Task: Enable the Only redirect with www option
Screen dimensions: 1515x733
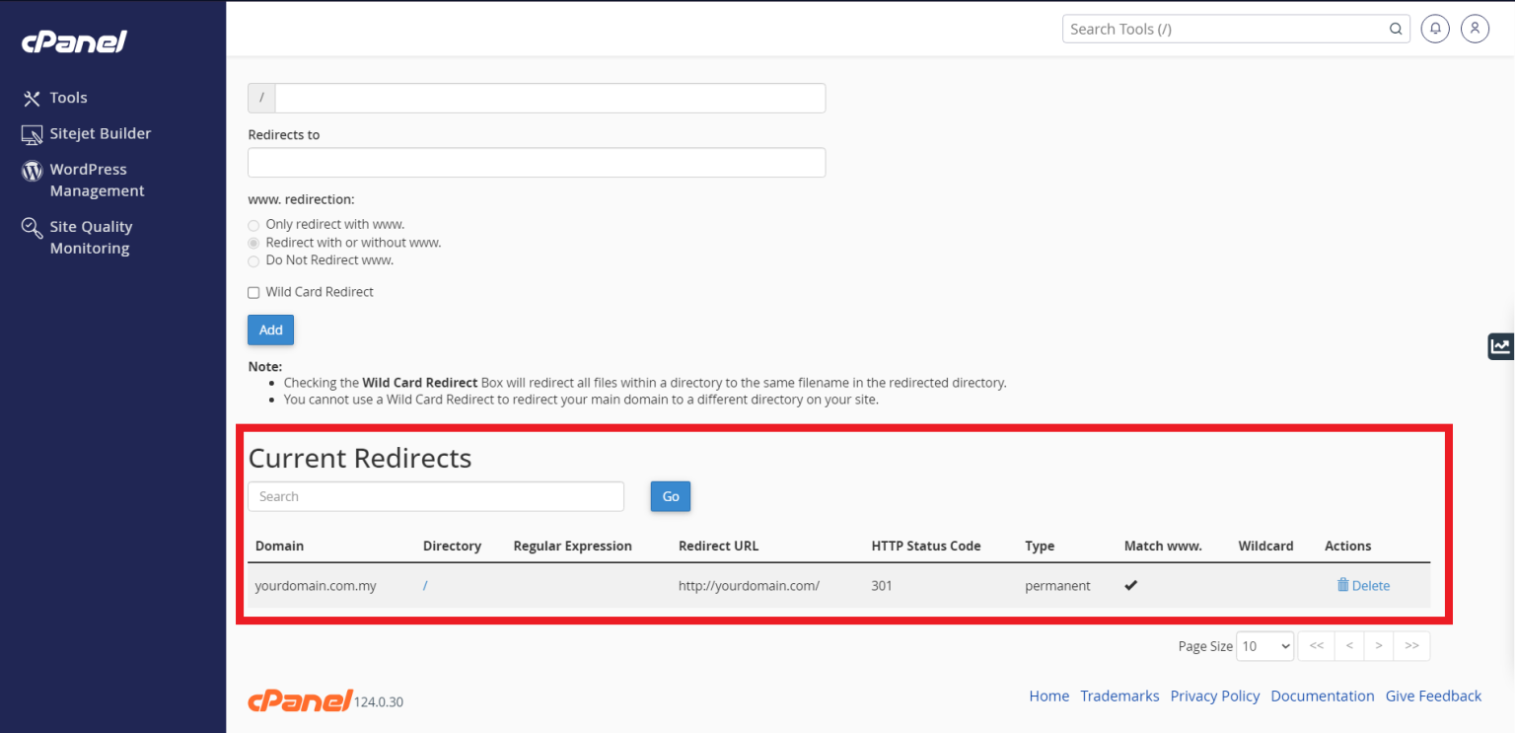Action: point(253,224)
